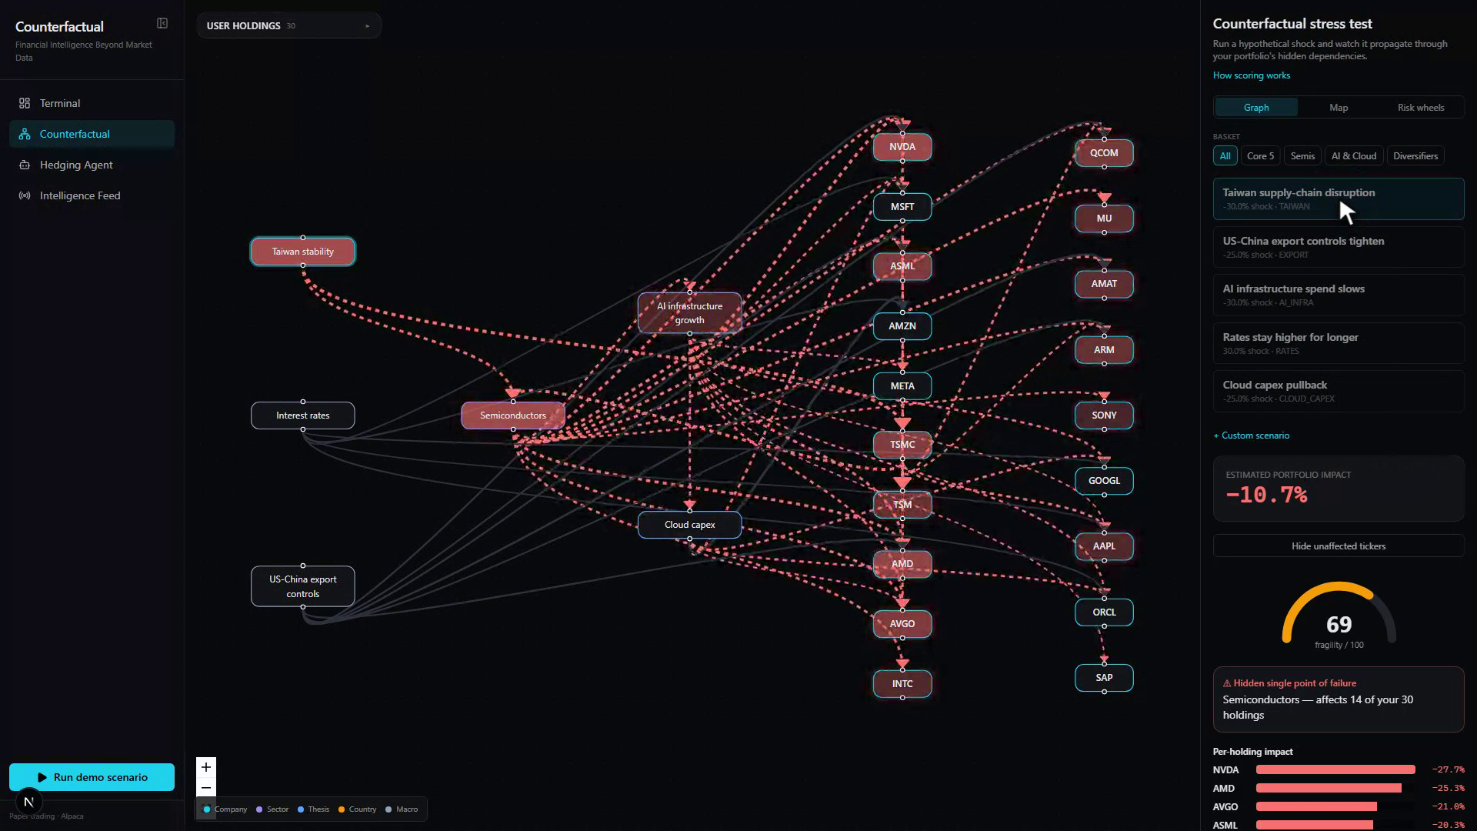Switch to the Map tab

1339,108
